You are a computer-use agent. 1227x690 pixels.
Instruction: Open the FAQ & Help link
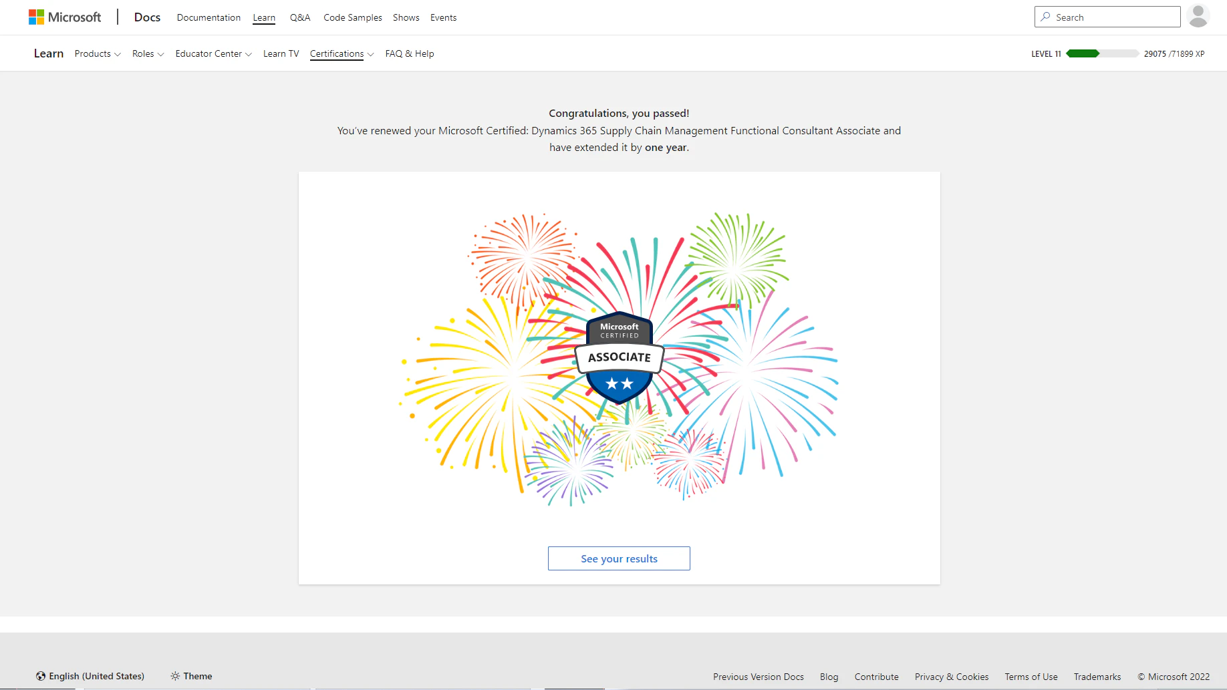[x=410, y=53]
